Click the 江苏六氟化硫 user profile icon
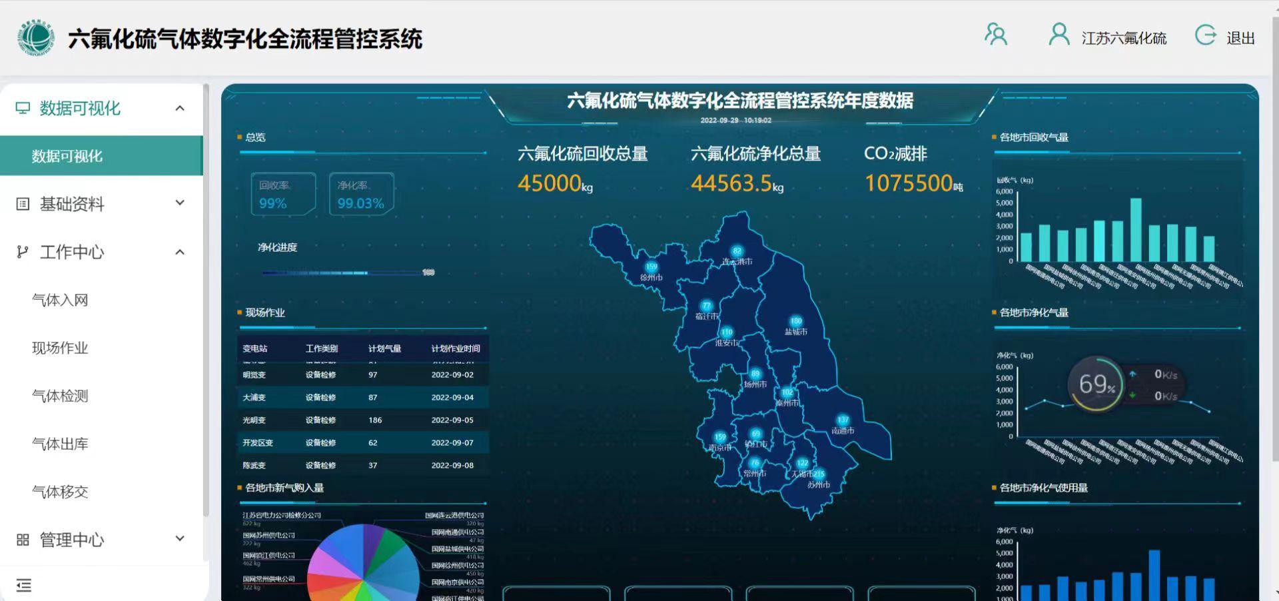 1059,35
